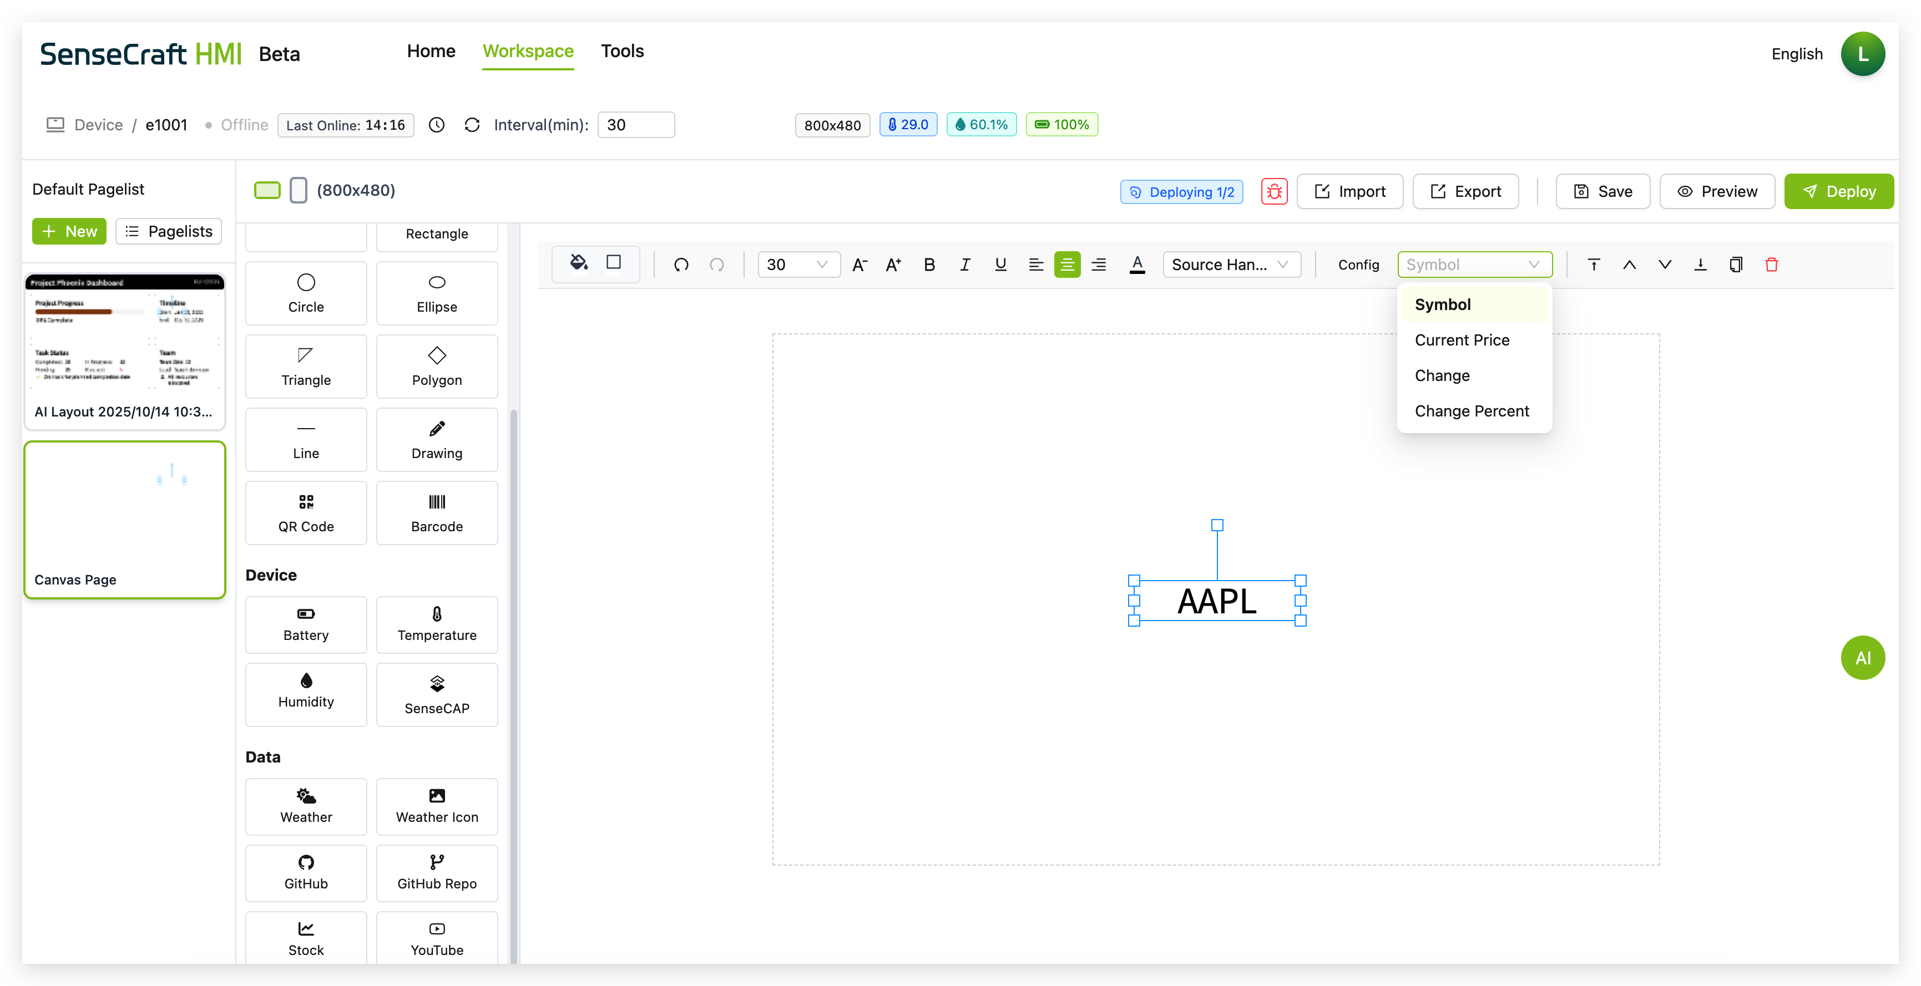This screenshot has height=986, width=1921.
Task: Add a QR Code element
Action: (306, 513)
